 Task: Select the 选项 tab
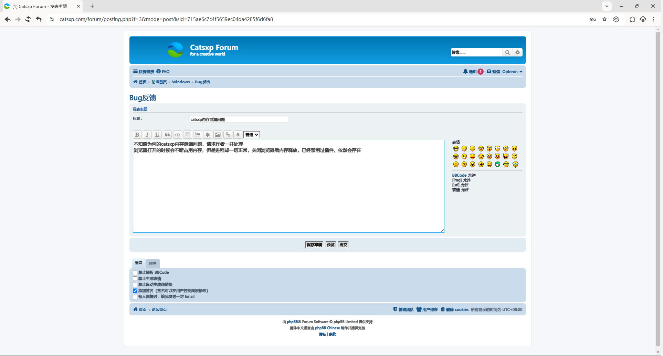pyautogui.click(x=138, y=263)
